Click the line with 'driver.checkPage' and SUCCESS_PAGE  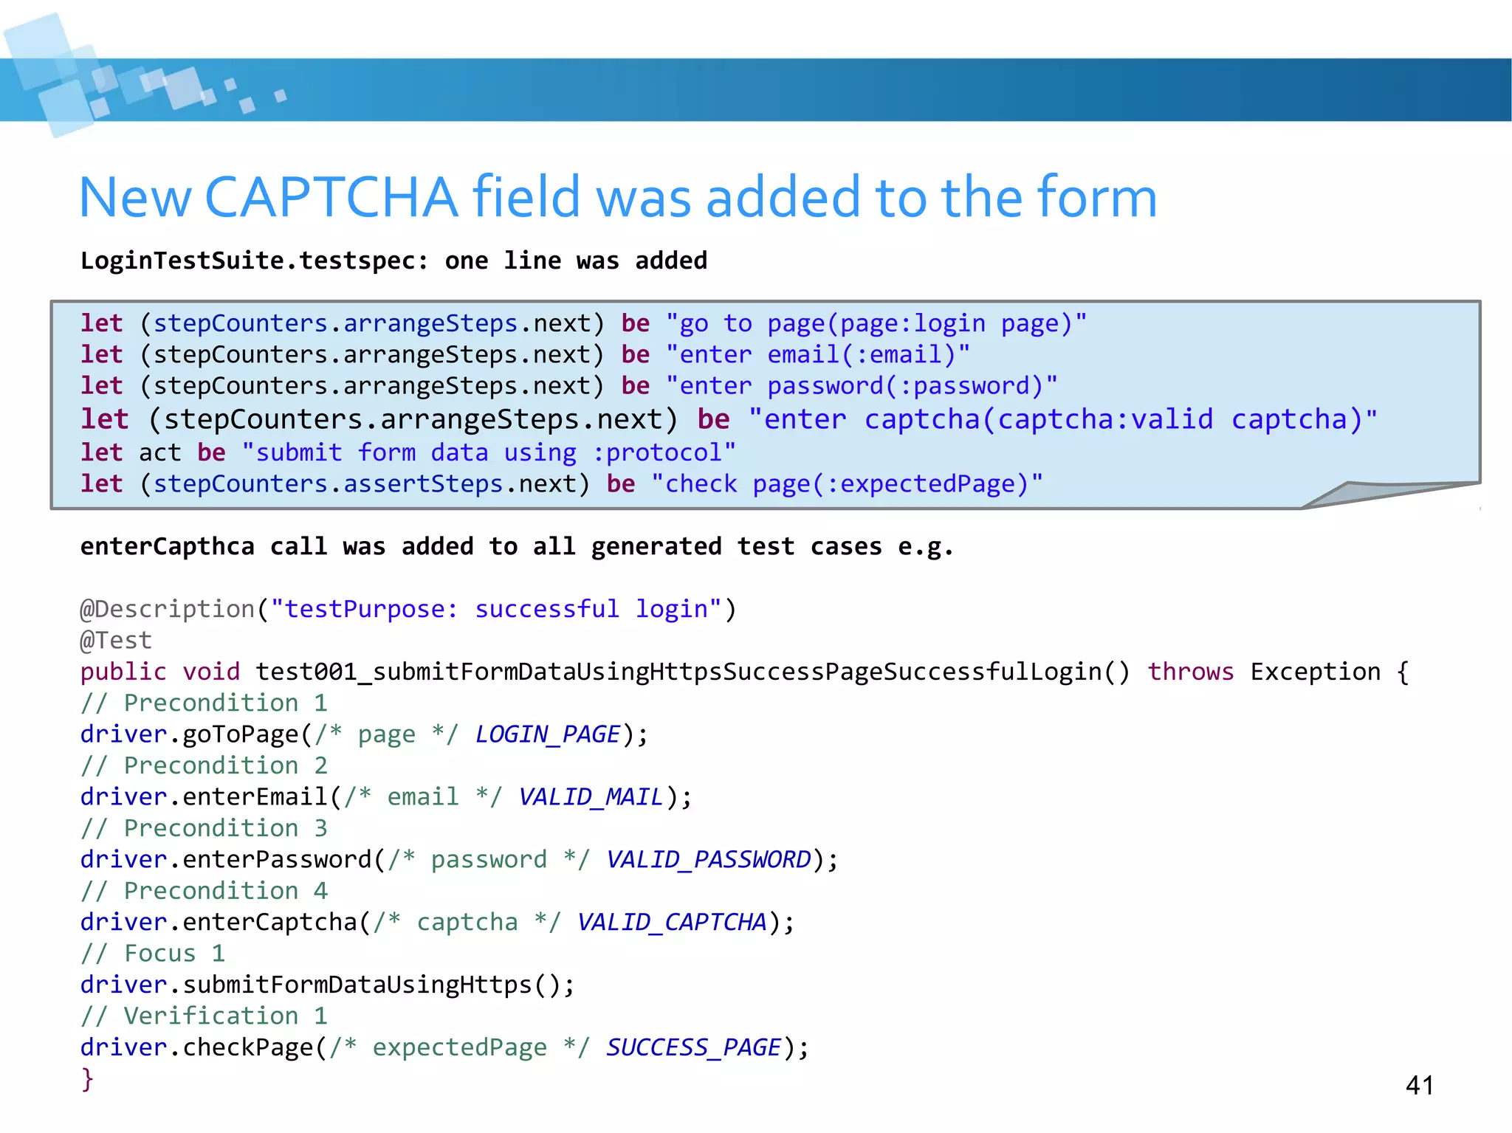click(444, 1048)
